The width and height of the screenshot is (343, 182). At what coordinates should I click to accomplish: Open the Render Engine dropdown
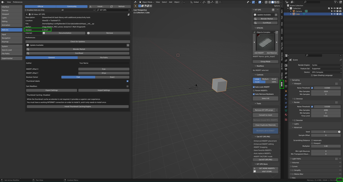point(326,65)
